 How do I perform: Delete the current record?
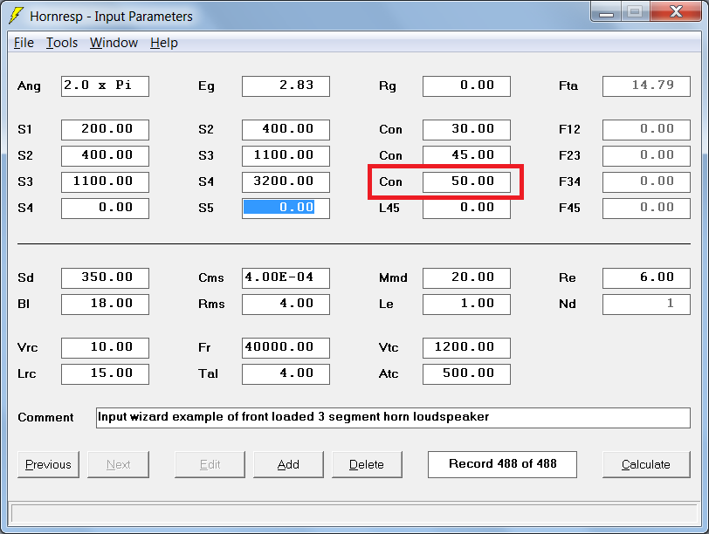[367, 464]
